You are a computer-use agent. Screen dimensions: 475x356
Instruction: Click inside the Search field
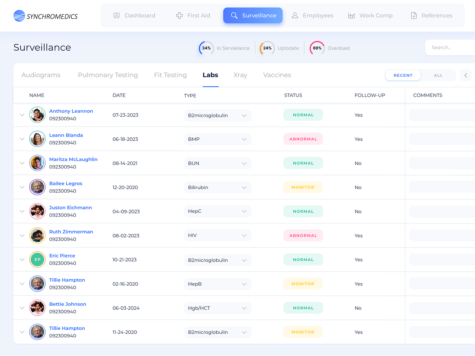point(451,47)
